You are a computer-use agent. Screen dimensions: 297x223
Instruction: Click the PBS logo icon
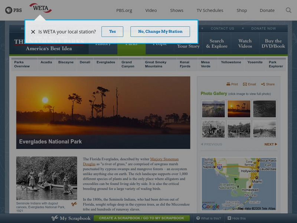pyautogui.click(x=13, y=10)
